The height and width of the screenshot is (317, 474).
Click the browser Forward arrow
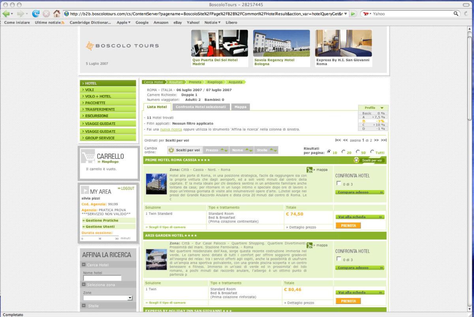click(x=21, y=13)
